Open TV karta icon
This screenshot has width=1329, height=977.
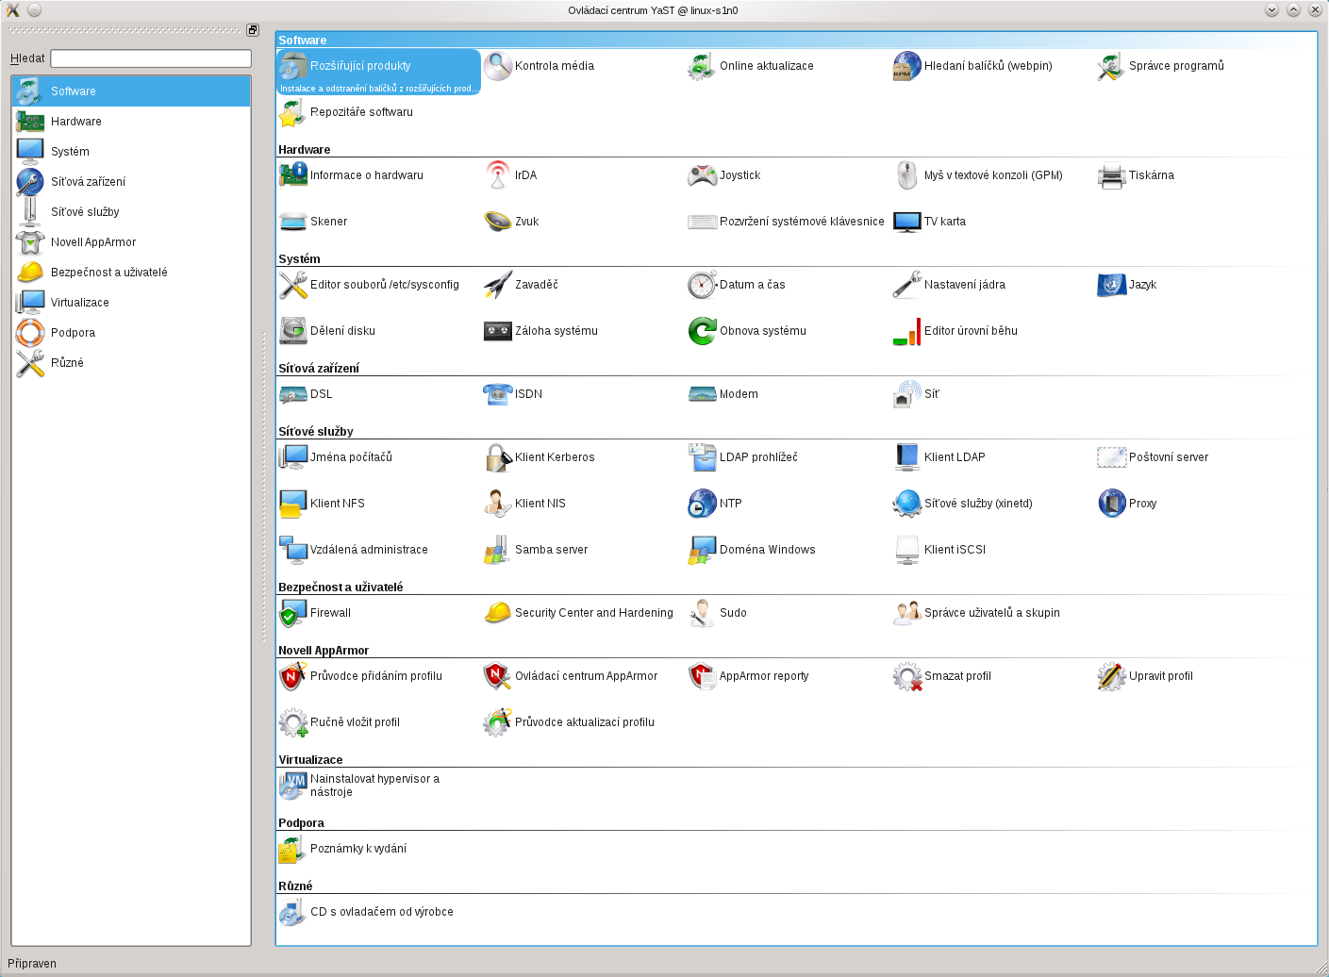[906, 222]
